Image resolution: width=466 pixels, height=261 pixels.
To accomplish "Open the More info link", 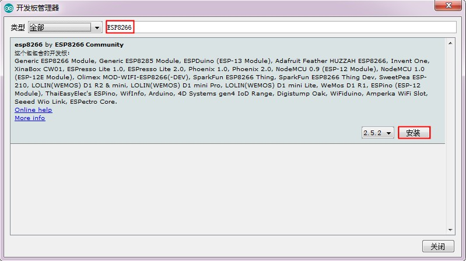I will [30, 118].
